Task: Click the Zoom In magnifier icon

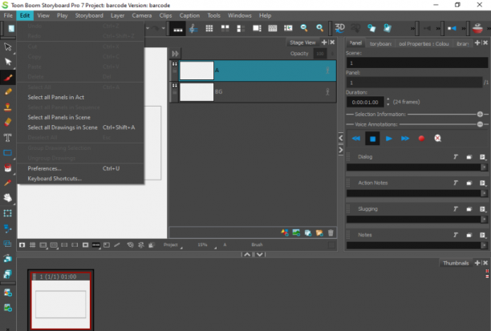Action: [x=320, y=28]
